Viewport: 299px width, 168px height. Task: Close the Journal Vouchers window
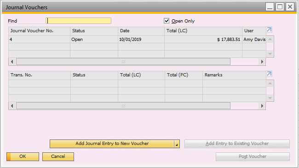coord(290,7)
